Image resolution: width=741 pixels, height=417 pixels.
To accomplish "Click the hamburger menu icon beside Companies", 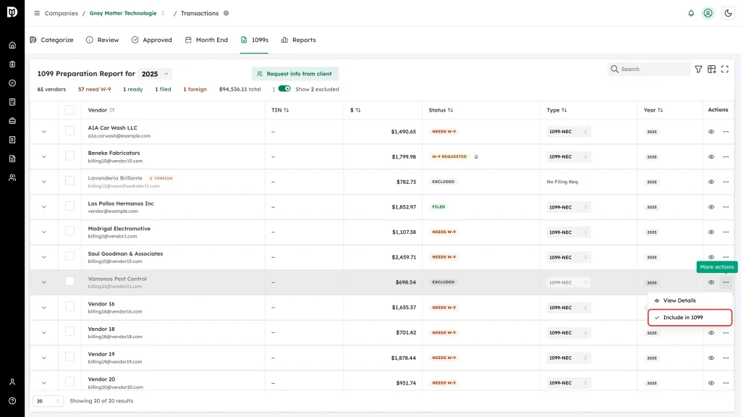I will pos(37,13).
